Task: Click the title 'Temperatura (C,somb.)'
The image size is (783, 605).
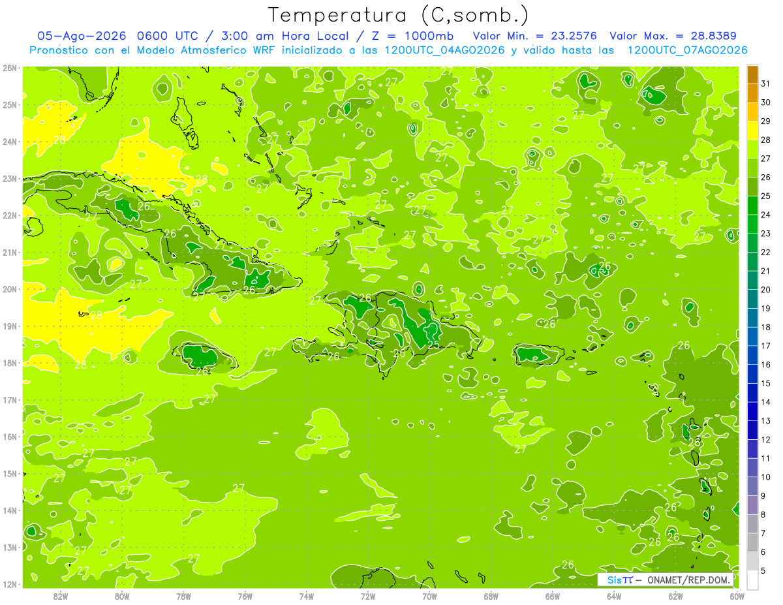Action: 399,15
